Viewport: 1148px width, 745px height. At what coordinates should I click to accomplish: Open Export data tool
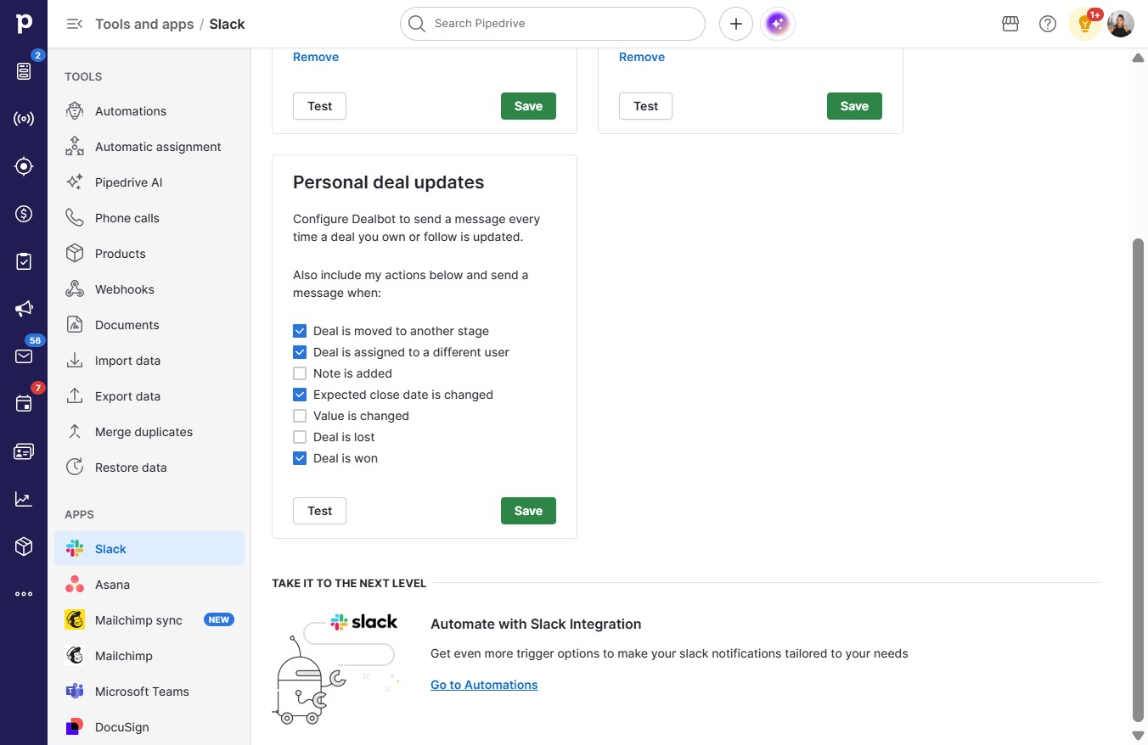coord(149,396)
